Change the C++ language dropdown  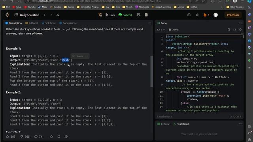point(161,30)
